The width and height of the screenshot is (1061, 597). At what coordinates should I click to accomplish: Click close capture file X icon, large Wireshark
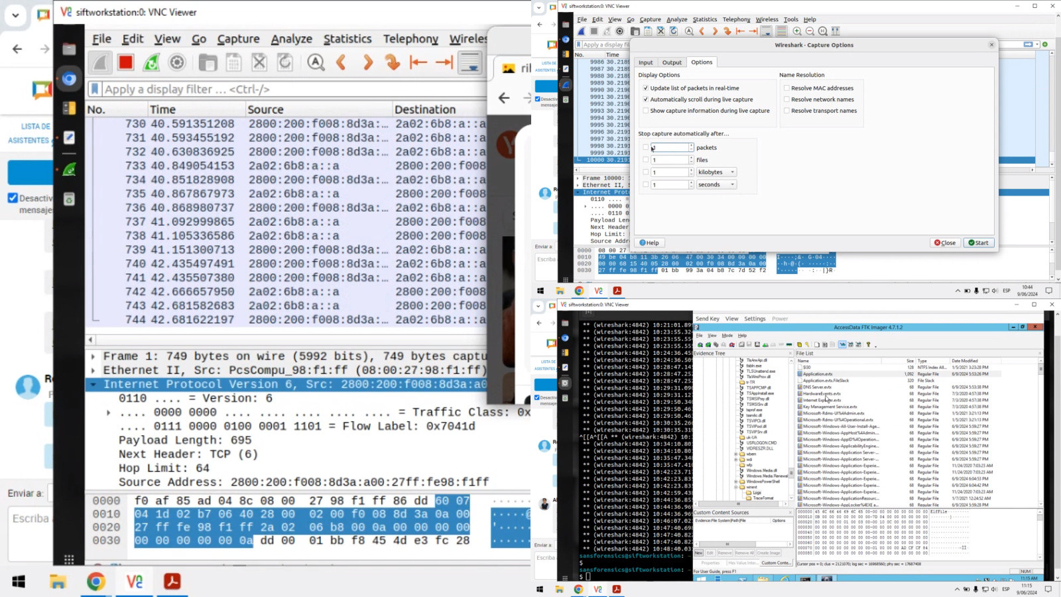(259, 62)
